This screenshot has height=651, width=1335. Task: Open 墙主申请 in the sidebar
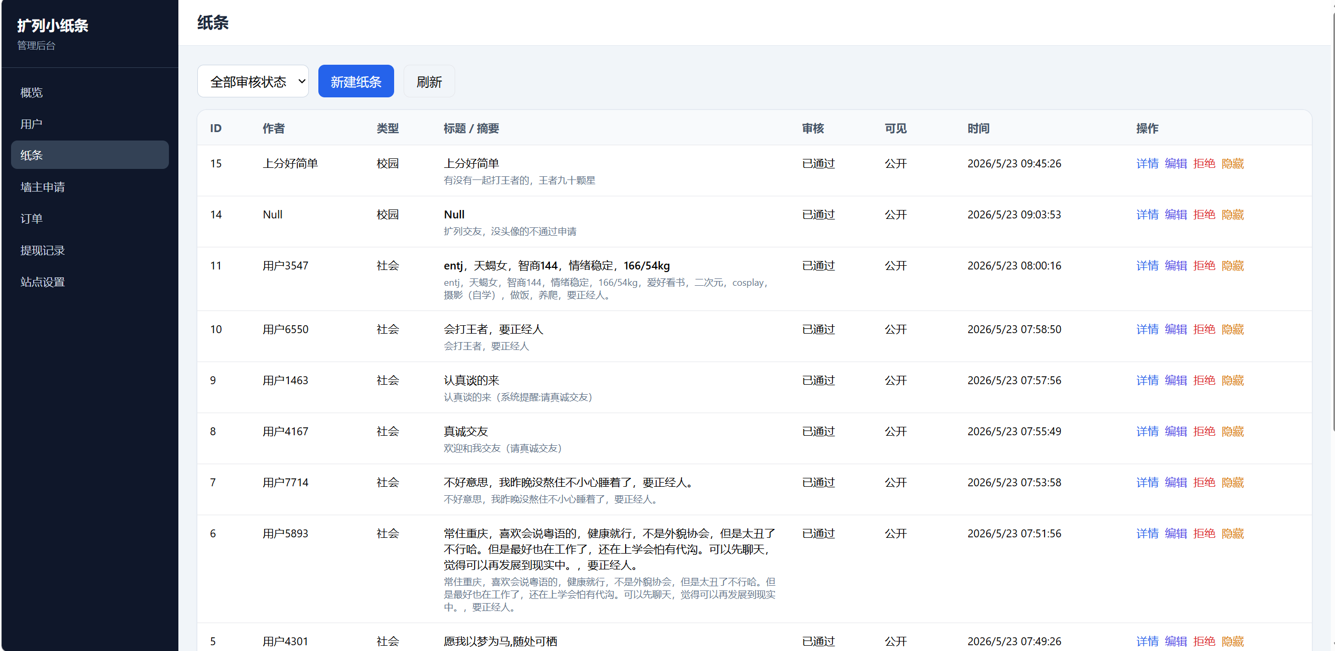[89, 187]
